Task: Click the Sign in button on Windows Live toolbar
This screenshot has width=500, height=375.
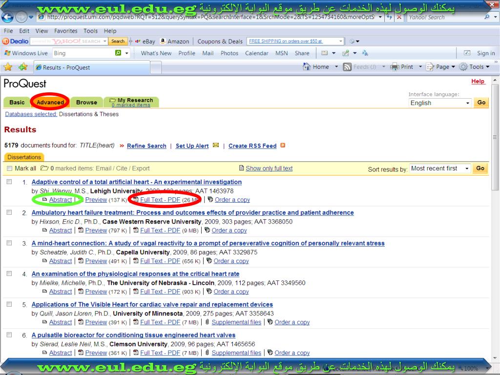Action: click(486, 53)
